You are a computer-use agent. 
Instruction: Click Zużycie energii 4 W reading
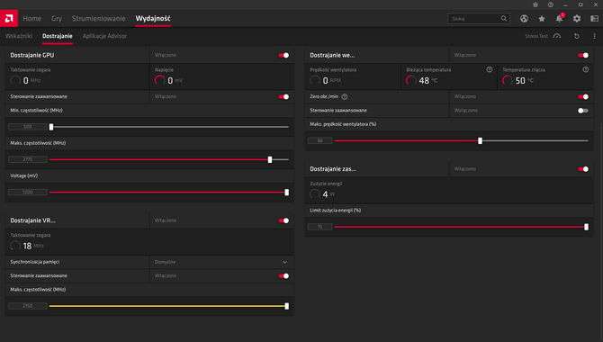[322, 194]
